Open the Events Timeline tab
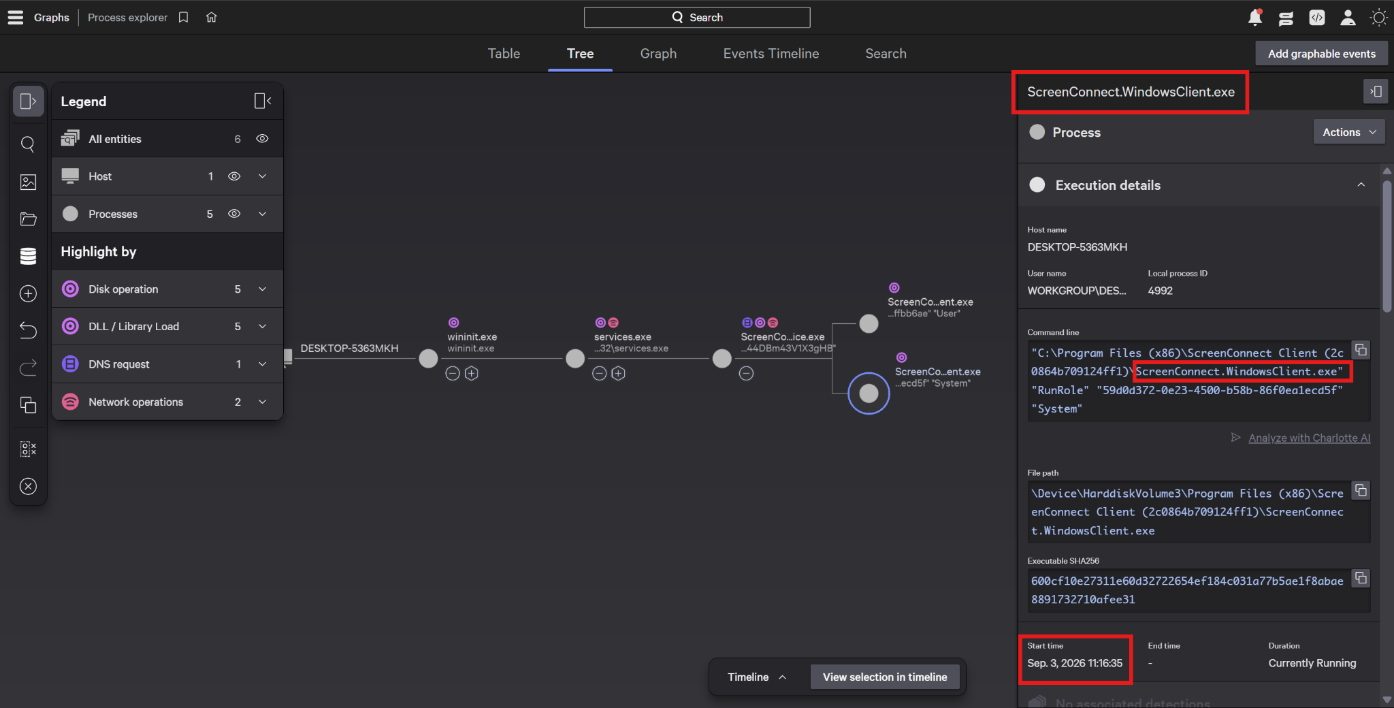This screenshot has width=1394, height=708. point(771,54)
